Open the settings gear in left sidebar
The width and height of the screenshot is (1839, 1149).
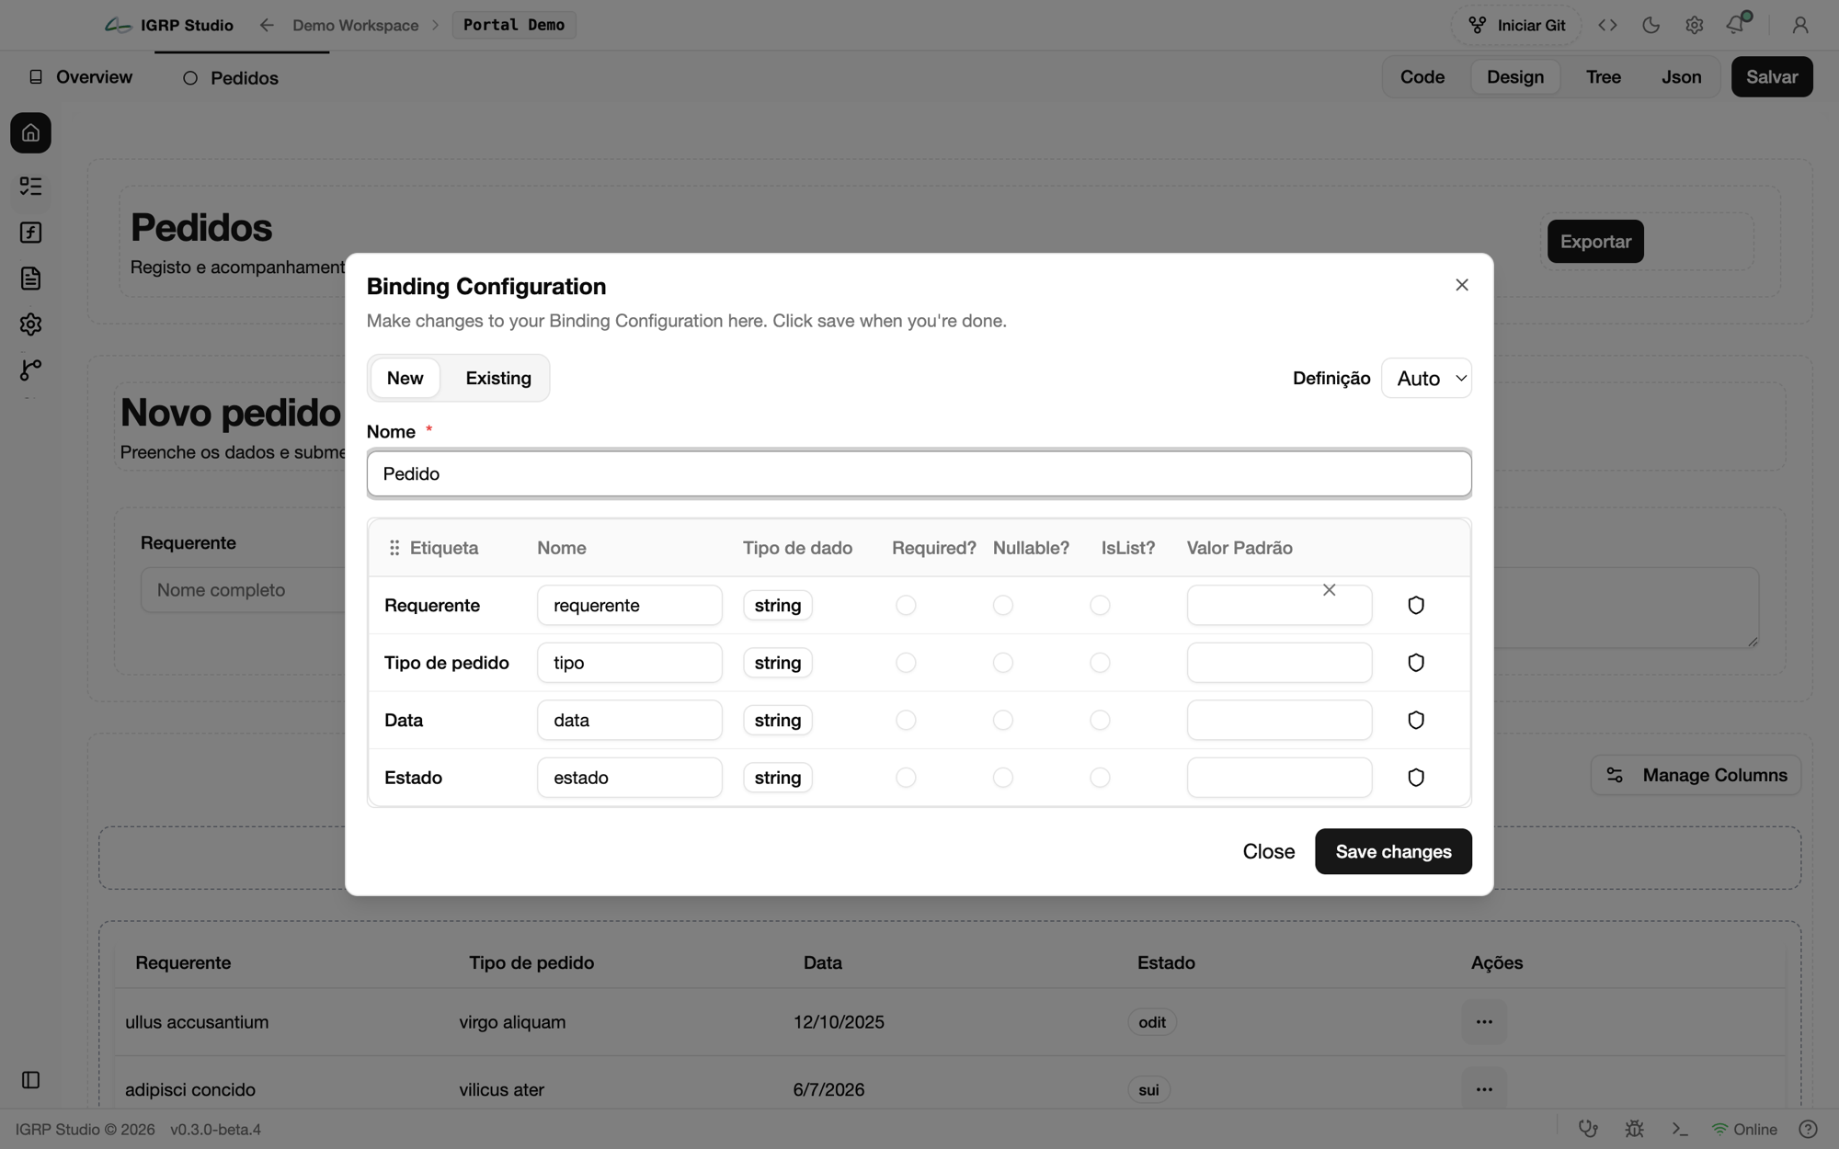[30, 324]
